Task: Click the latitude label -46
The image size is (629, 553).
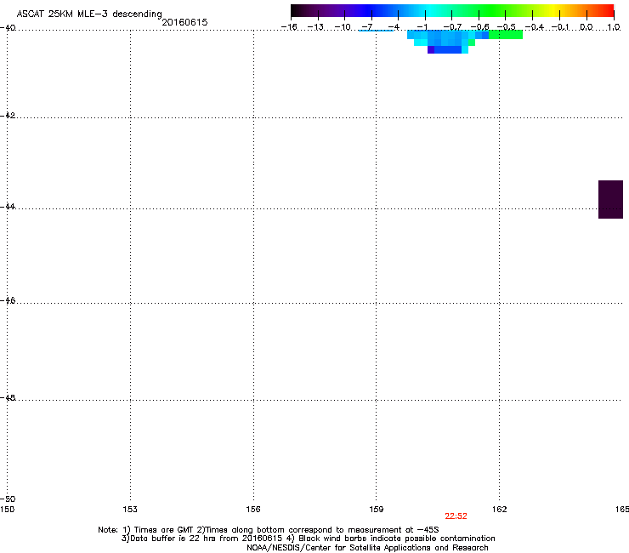Action: pos(8,300)
